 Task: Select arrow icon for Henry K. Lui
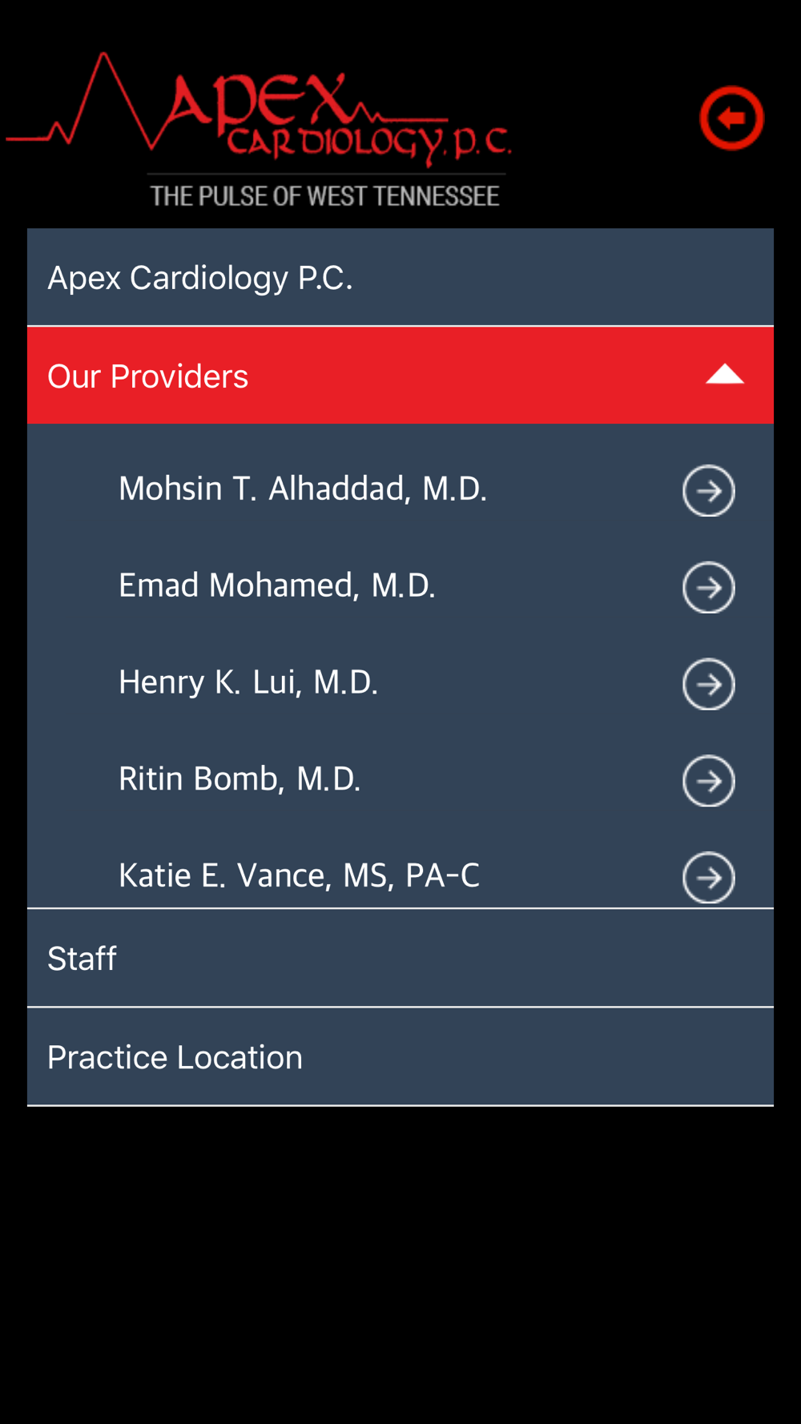click(x=708, y=685)
